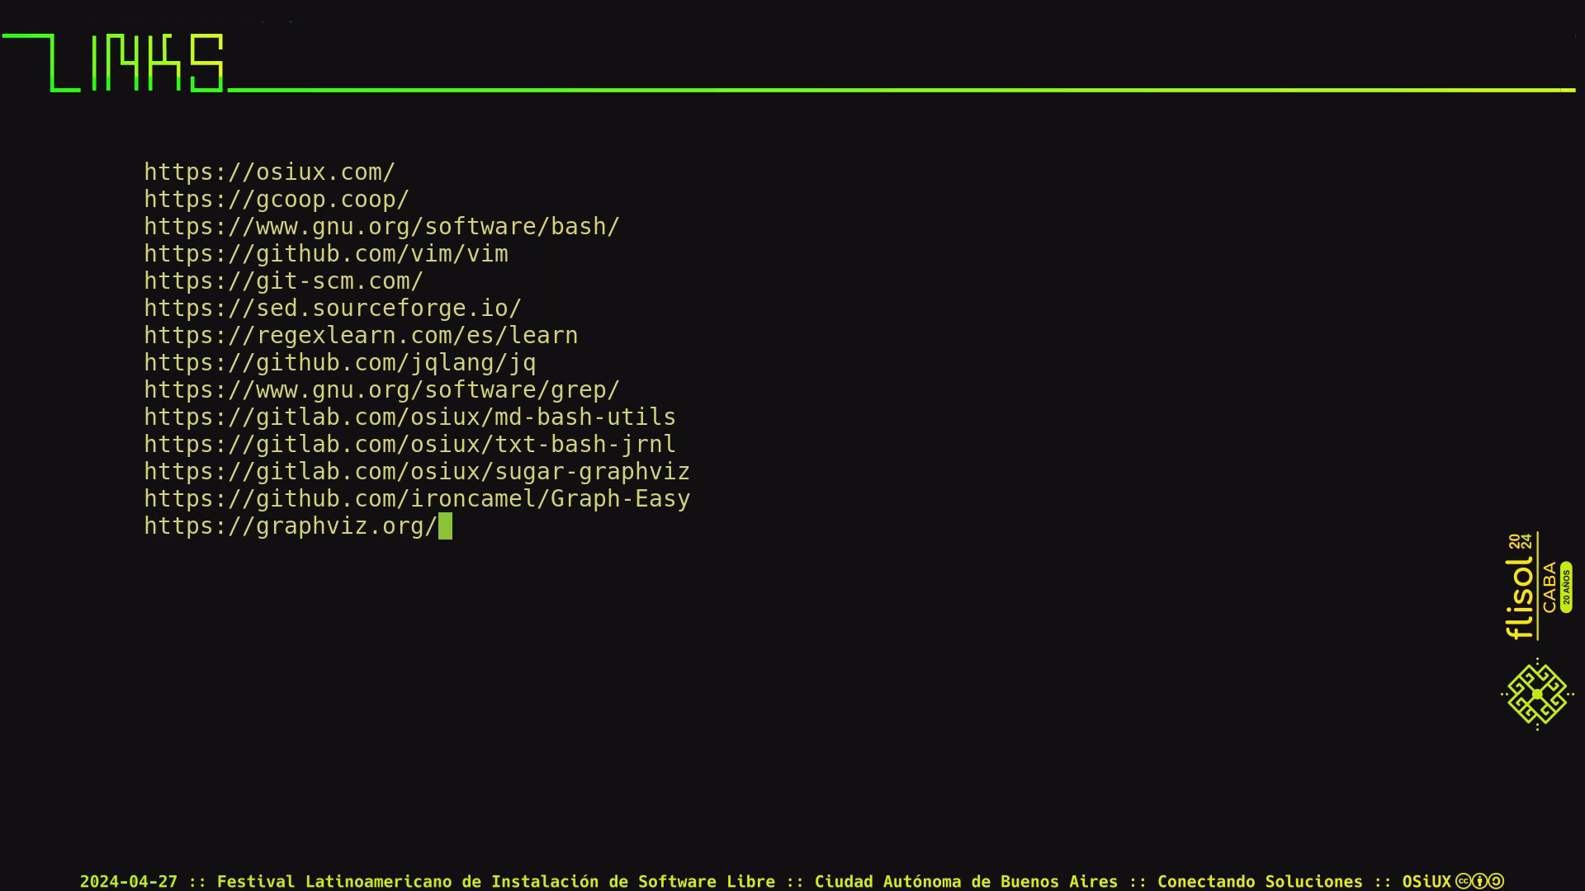Image resolution: width=1585 pixels, height=891 pixels.
Task: Click "Ciudad Autónoma de Buenos Aires" text
Action: (966, 882)
